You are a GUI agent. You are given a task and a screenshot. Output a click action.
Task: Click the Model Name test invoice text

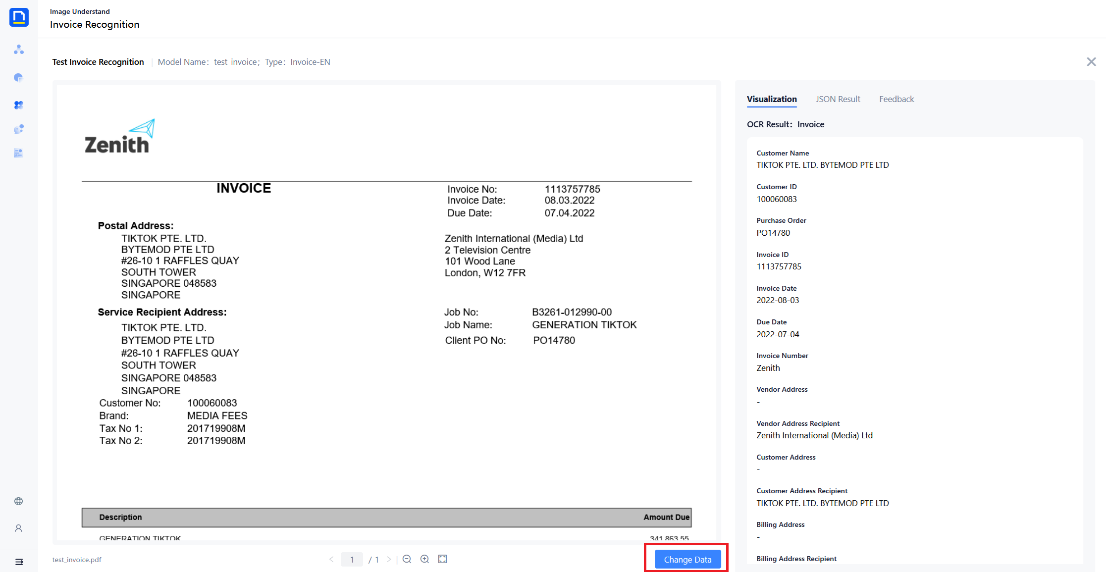[208, 62]
